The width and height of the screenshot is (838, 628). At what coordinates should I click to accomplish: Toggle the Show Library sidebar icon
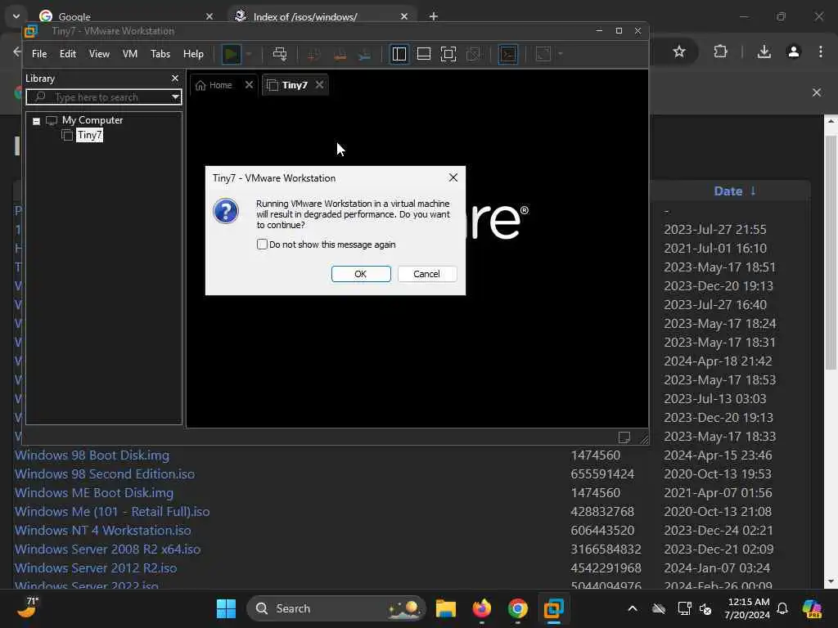tap(399, 54)
